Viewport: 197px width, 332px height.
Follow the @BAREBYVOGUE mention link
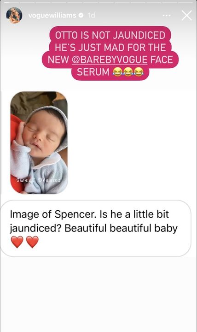[x=110, y=59]
